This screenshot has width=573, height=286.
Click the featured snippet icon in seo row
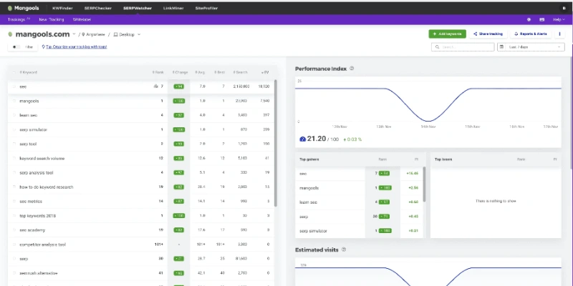[x=156, y=87]
